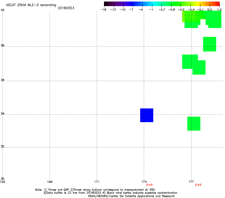Select the -7 color scale label
The image size is (225, 198).
tap(131, 10)
